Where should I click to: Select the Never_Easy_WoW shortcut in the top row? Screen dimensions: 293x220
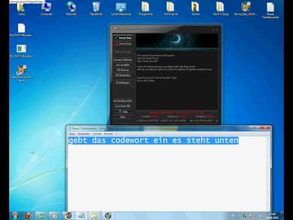click(245, 9)
